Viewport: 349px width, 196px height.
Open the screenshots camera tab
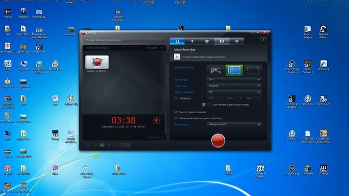tap(222, 41)
